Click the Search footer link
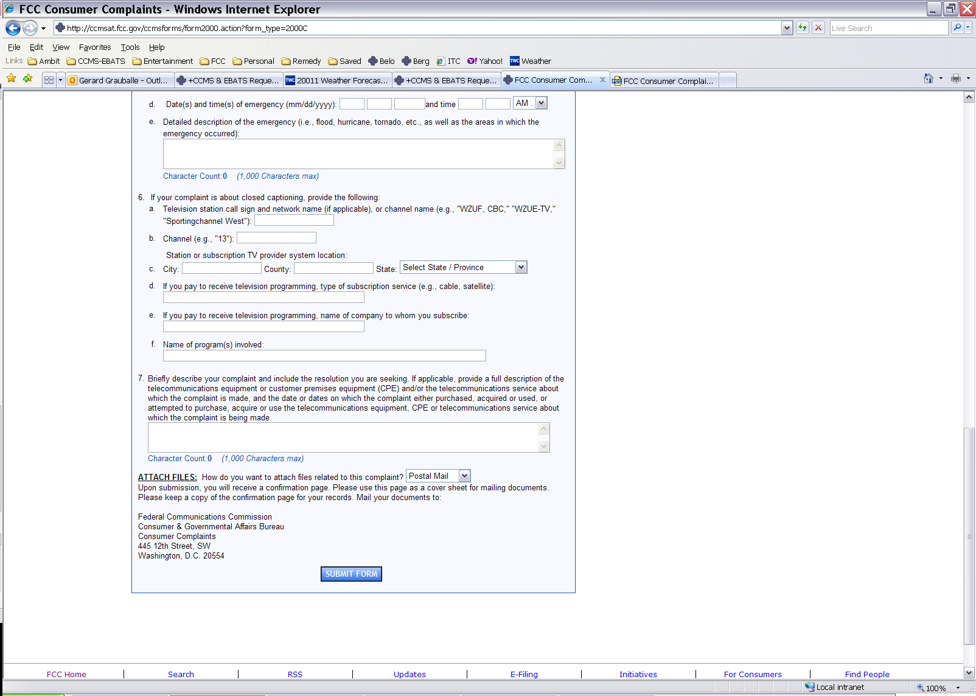The height and width of the screenshot is (696, 976). point(181,674)
